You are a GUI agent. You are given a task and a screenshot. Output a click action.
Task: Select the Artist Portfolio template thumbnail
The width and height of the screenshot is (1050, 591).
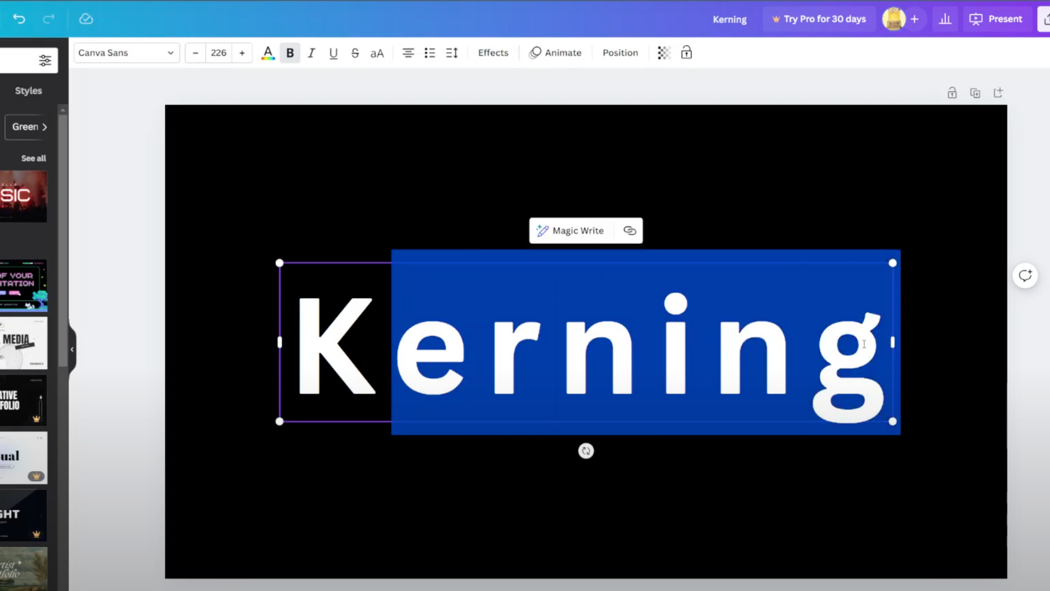[24, 569]
